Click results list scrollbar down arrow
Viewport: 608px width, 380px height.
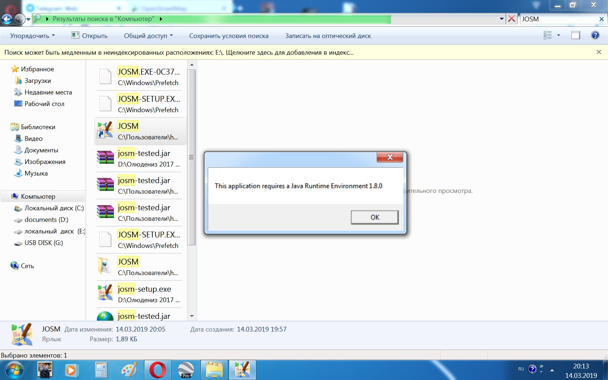(192, 316)
